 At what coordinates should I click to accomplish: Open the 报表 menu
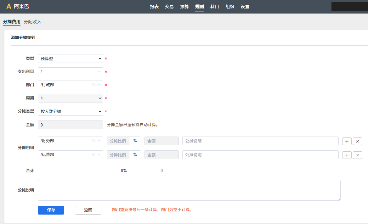(154, 7)
